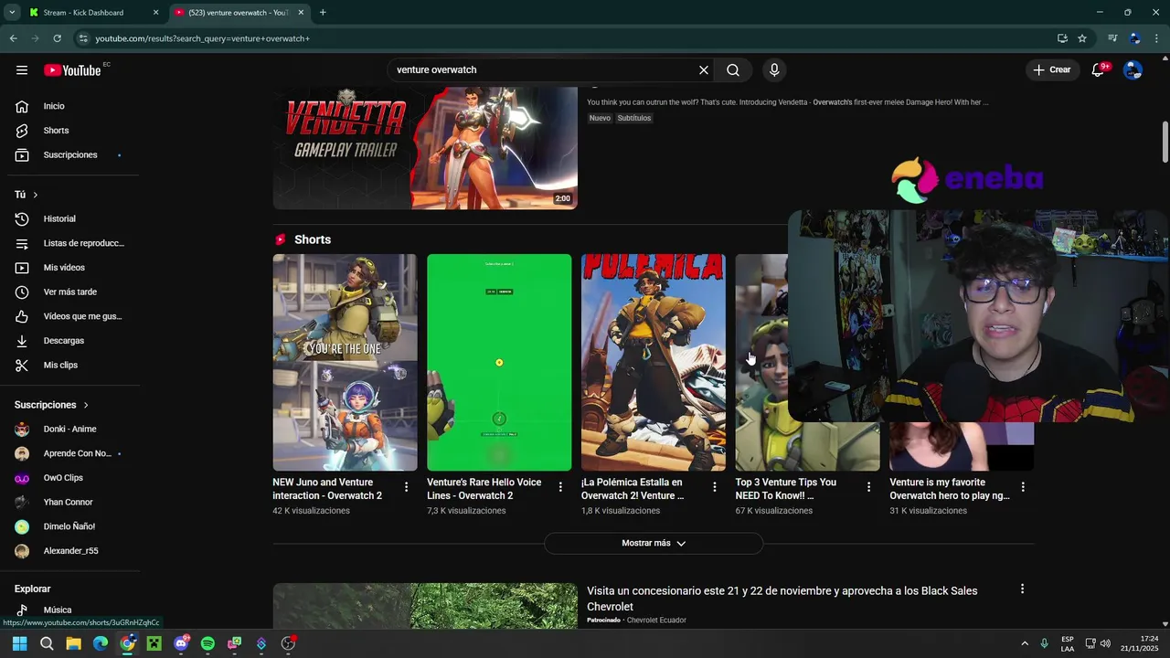Open Ver más tarde clock icon

pos(22,292)
